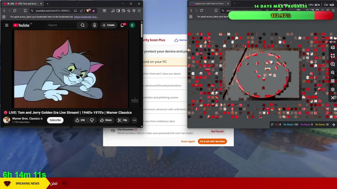
Task: Go back in the puzzle browser window
Action: coord(191,11)
